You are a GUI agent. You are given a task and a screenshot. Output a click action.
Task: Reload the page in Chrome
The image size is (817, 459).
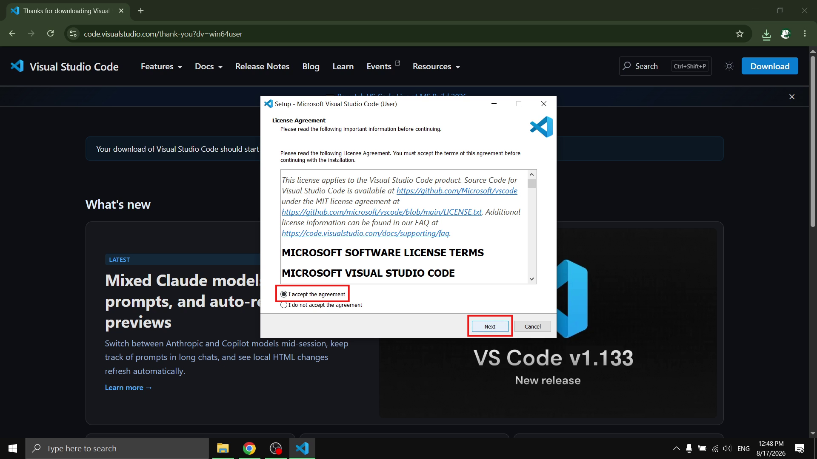(x=50, y=34)
